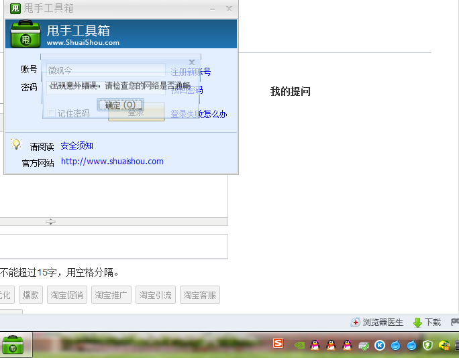
Task: Select the 淘宝引流 tag button
Action: tap(156, 295)
